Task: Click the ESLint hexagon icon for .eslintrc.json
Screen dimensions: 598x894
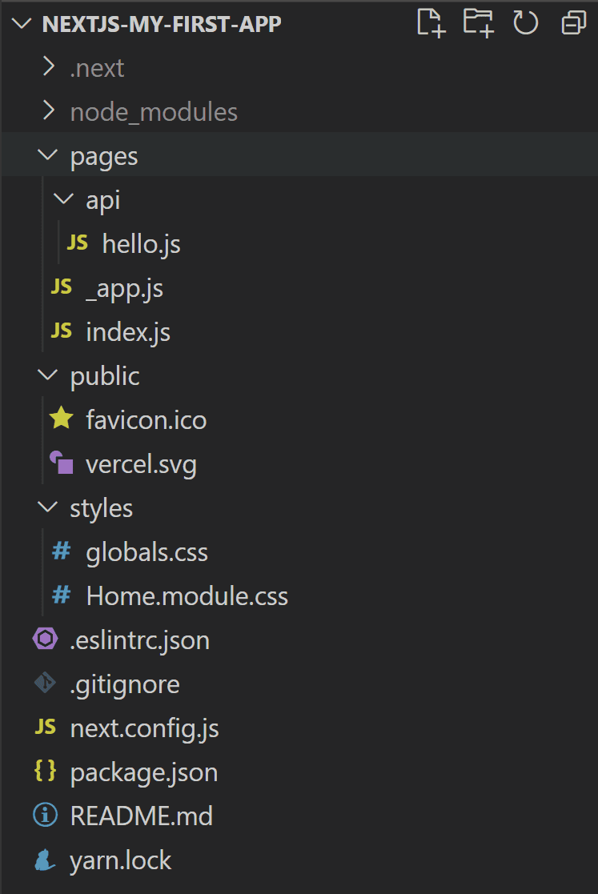Action: (45, 639)
